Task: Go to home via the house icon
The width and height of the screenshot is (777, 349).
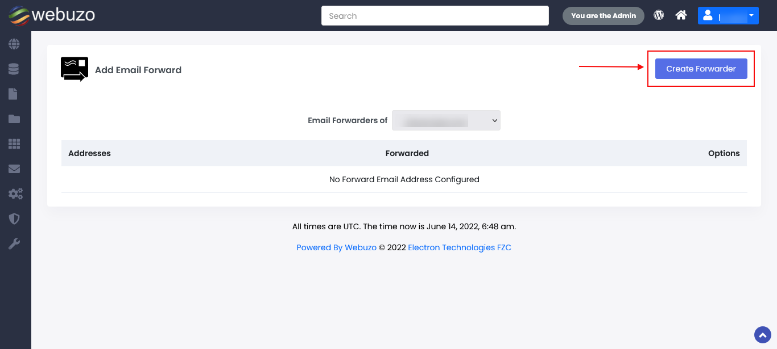Action: pyautogui.click(x=681, y=15)
